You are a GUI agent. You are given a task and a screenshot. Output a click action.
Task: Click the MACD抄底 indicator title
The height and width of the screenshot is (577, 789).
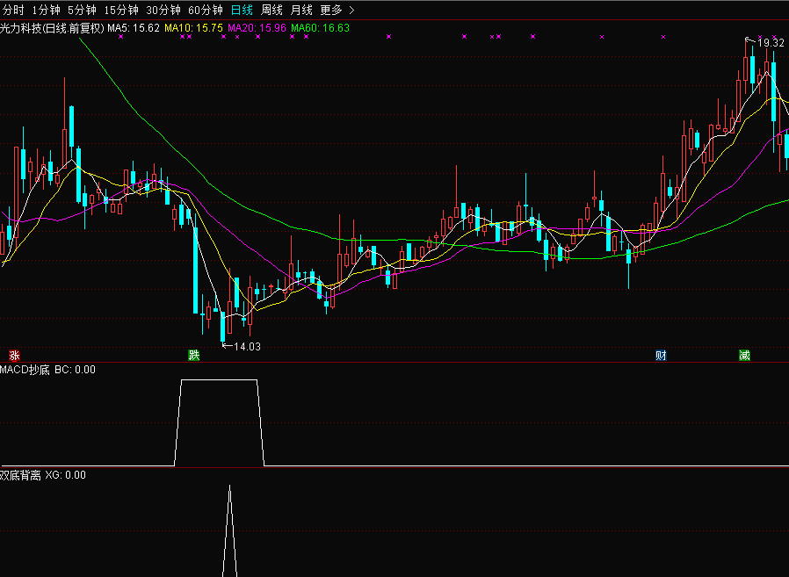tap(25, 370)
